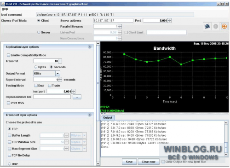Click the output pane vertical scrollbar
Screen dimensions: 230x168
pos(226,139)
